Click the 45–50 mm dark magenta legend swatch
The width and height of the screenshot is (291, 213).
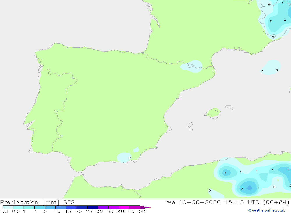135,207
